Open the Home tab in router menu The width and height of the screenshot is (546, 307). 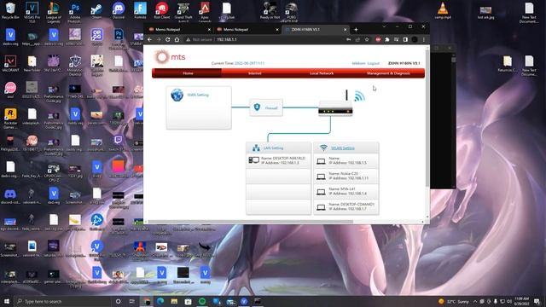(188, 73)
